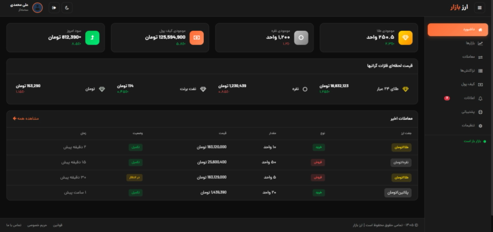The width and height of the screenshot is (493, 232).
Task: Click the 125,594,900 تومان wallet balance
Action: [165, 37]
